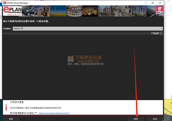
Task: Click the car assembly banner image
Action: click(x=28, y=11)
